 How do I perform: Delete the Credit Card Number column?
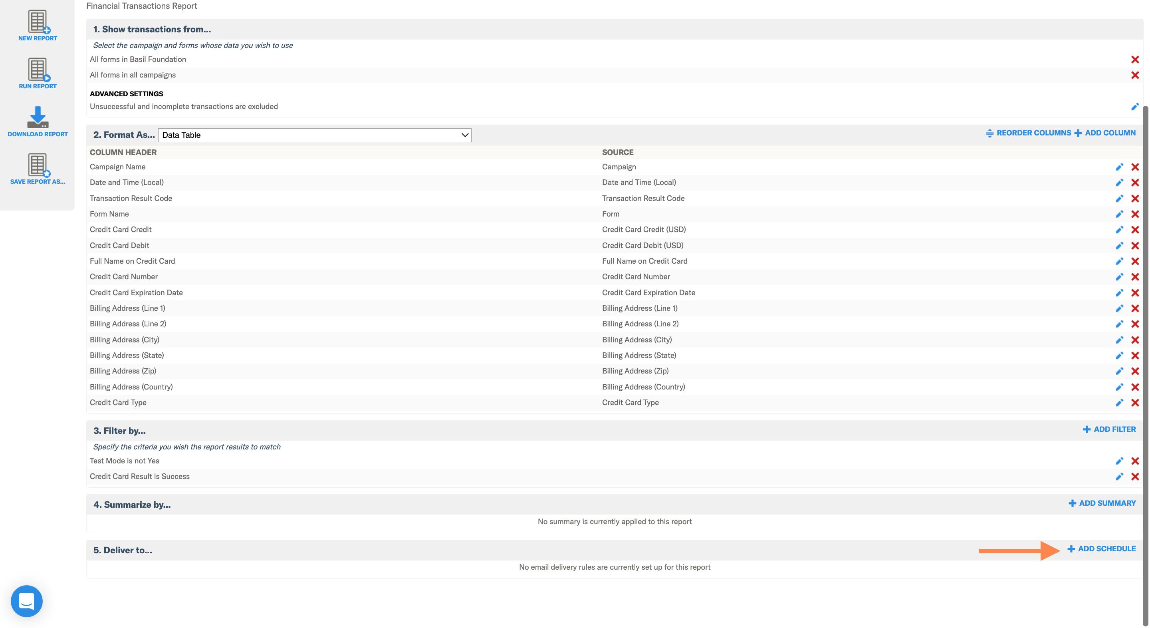(x=1135, y=277)
